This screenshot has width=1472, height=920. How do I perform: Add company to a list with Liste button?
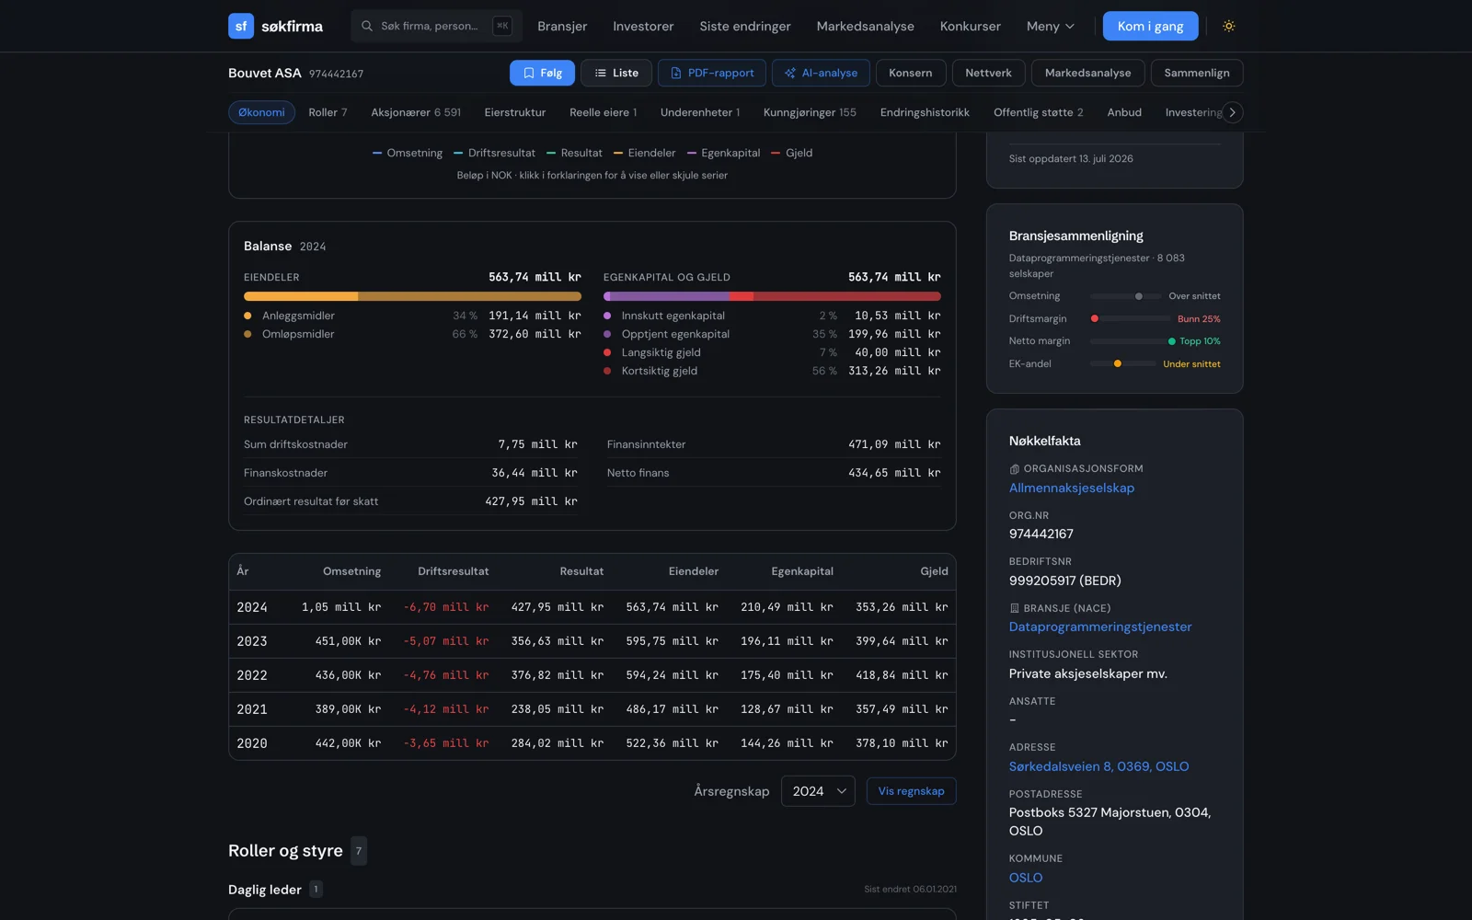click(x=616, y=73)
